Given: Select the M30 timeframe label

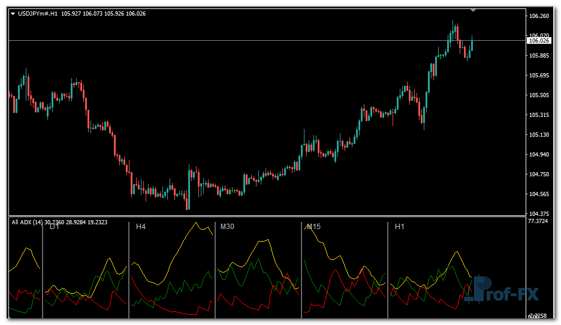Looking at the screenshot, I should [x=227, y=227].
